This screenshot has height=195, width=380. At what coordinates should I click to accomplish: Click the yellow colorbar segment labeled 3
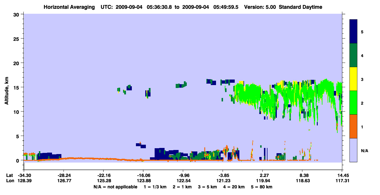click(353, 79)
